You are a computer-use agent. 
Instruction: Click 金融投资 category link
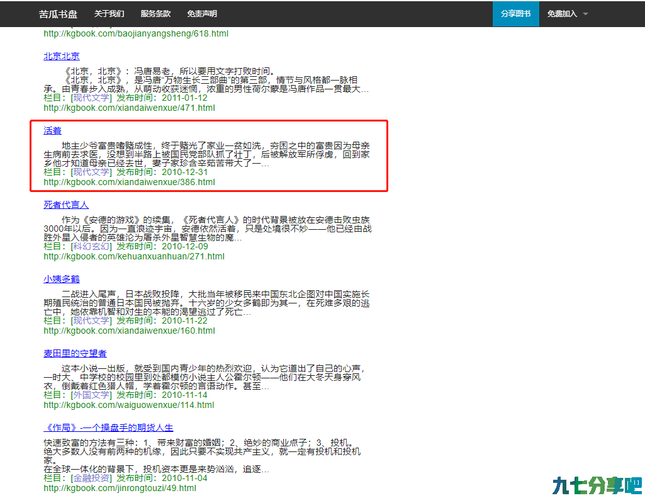click(x=91, y=478)
